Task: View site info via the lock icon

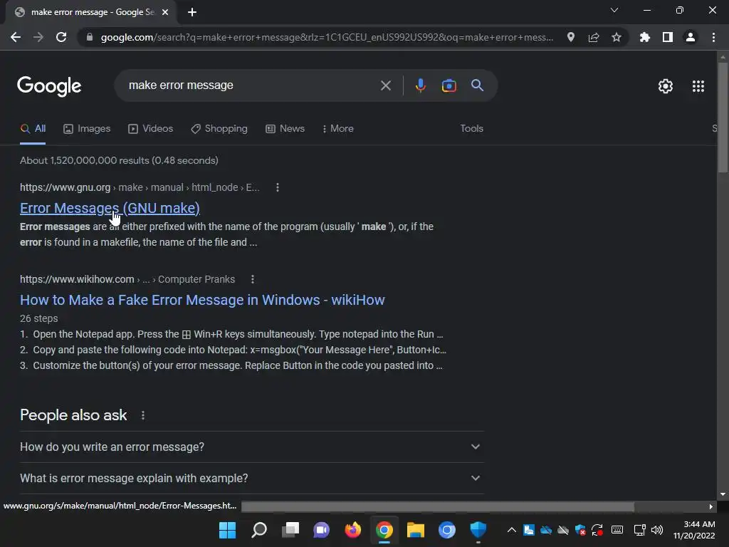Action: [90, 37]
